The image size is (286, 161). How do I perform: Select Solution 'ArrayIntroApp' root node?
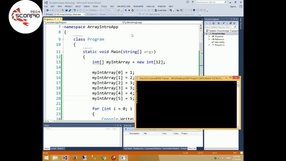pyautogui.click(x=222, y=31)
